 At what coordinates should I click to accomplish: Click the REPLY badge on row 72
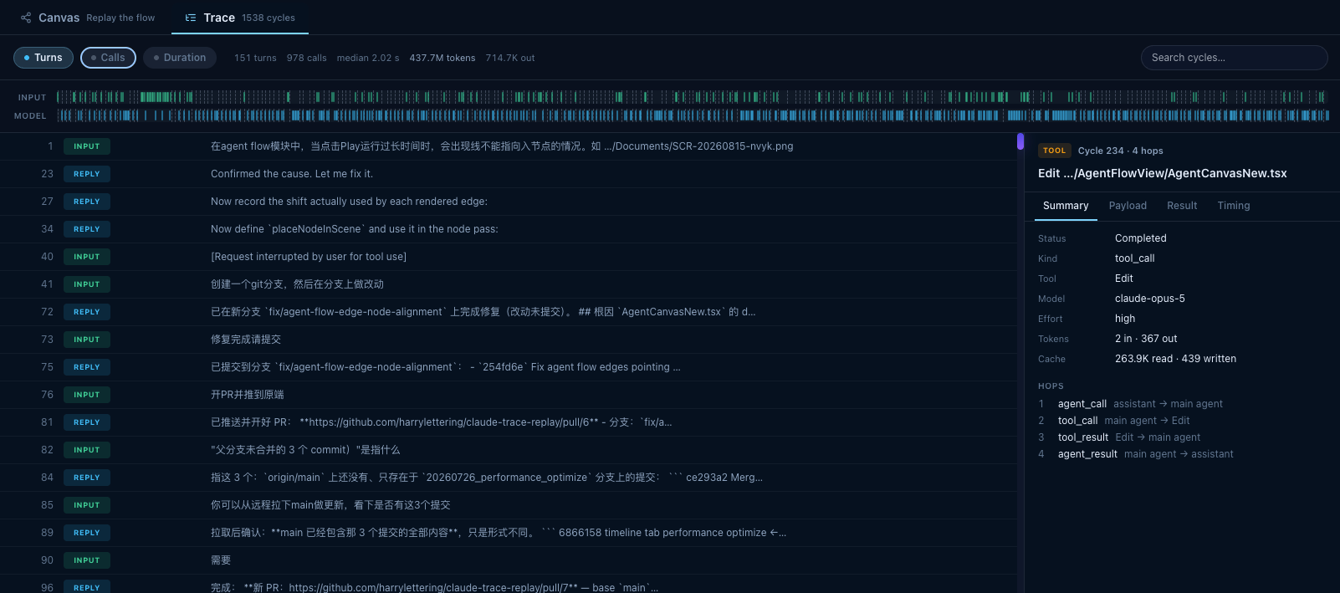87,312
